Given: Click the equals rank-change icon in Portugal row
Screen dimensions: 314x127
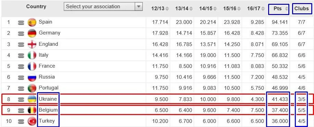Looking at the screenshot, I should click(21, 89).
